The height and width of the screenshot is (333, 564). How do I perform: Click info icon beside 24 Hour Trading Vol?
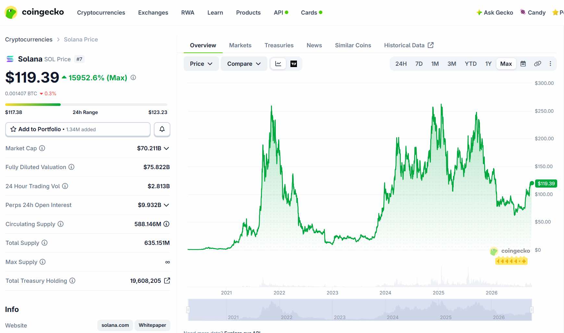tap(65, 186)
